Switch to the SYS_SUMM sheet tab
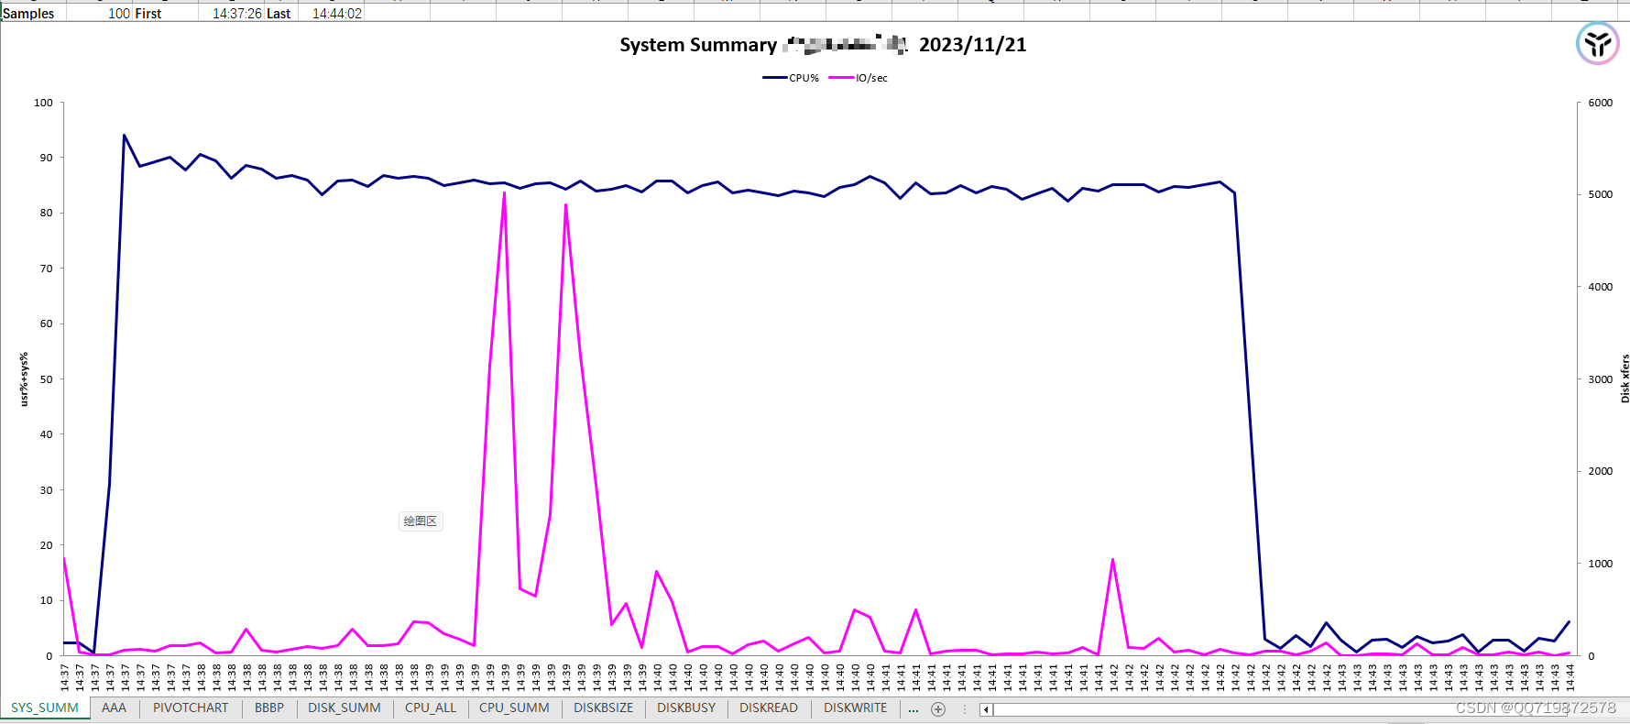 pos(45,708)
